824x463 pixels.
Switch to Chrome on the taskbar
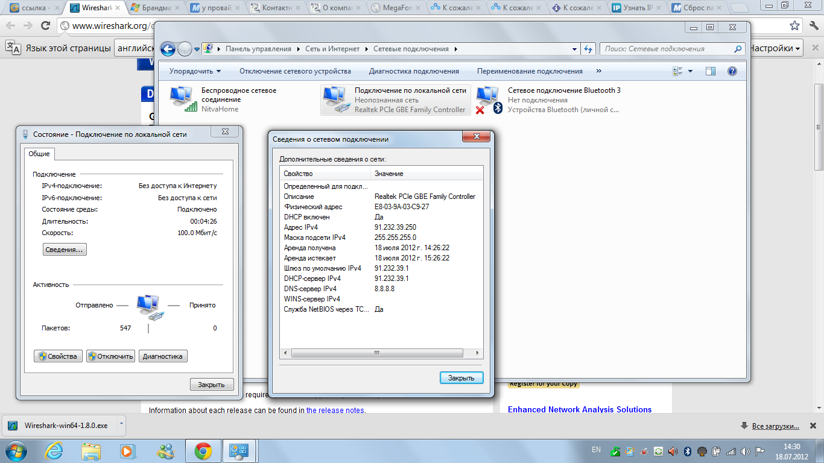[203, 450]
